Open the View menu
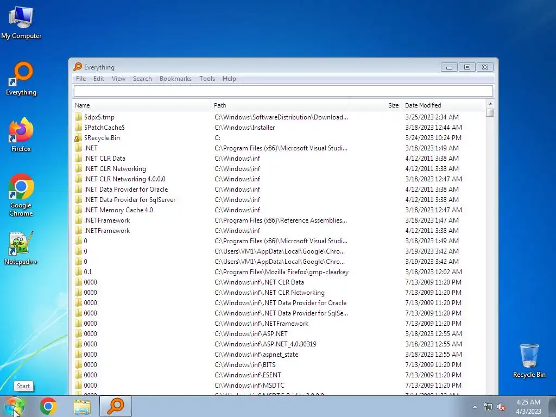The width and height of the screenshot is (556, 417). tap(118, 79)
